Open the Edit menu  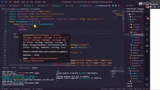[x=10, y=2]
